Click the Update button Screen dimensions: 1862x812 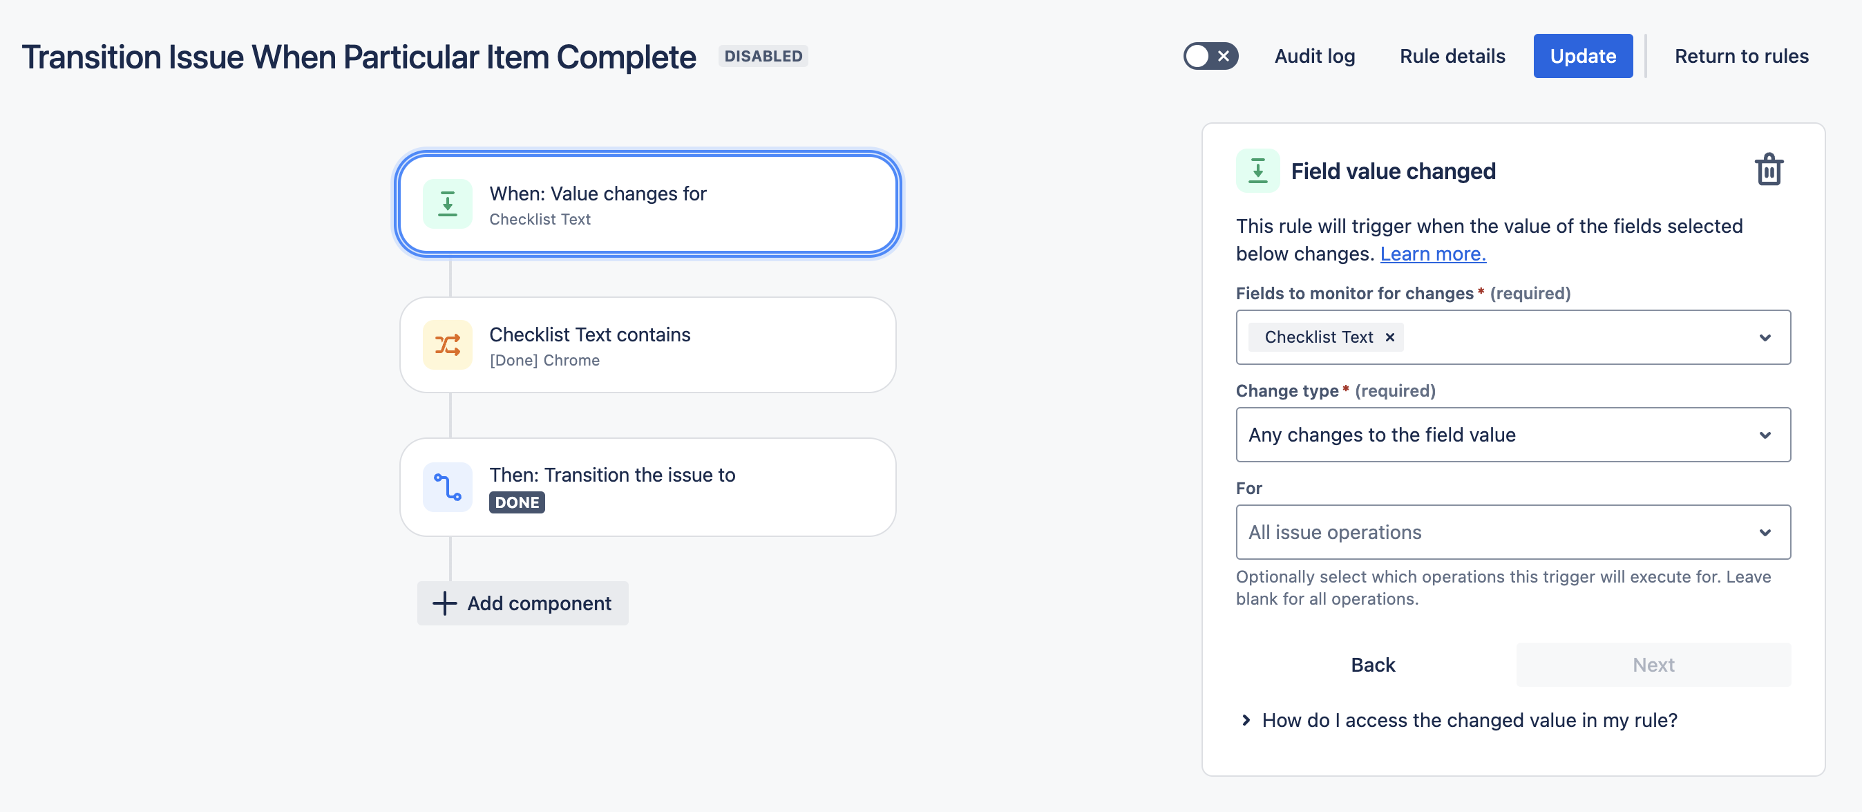pos(1582,56)
